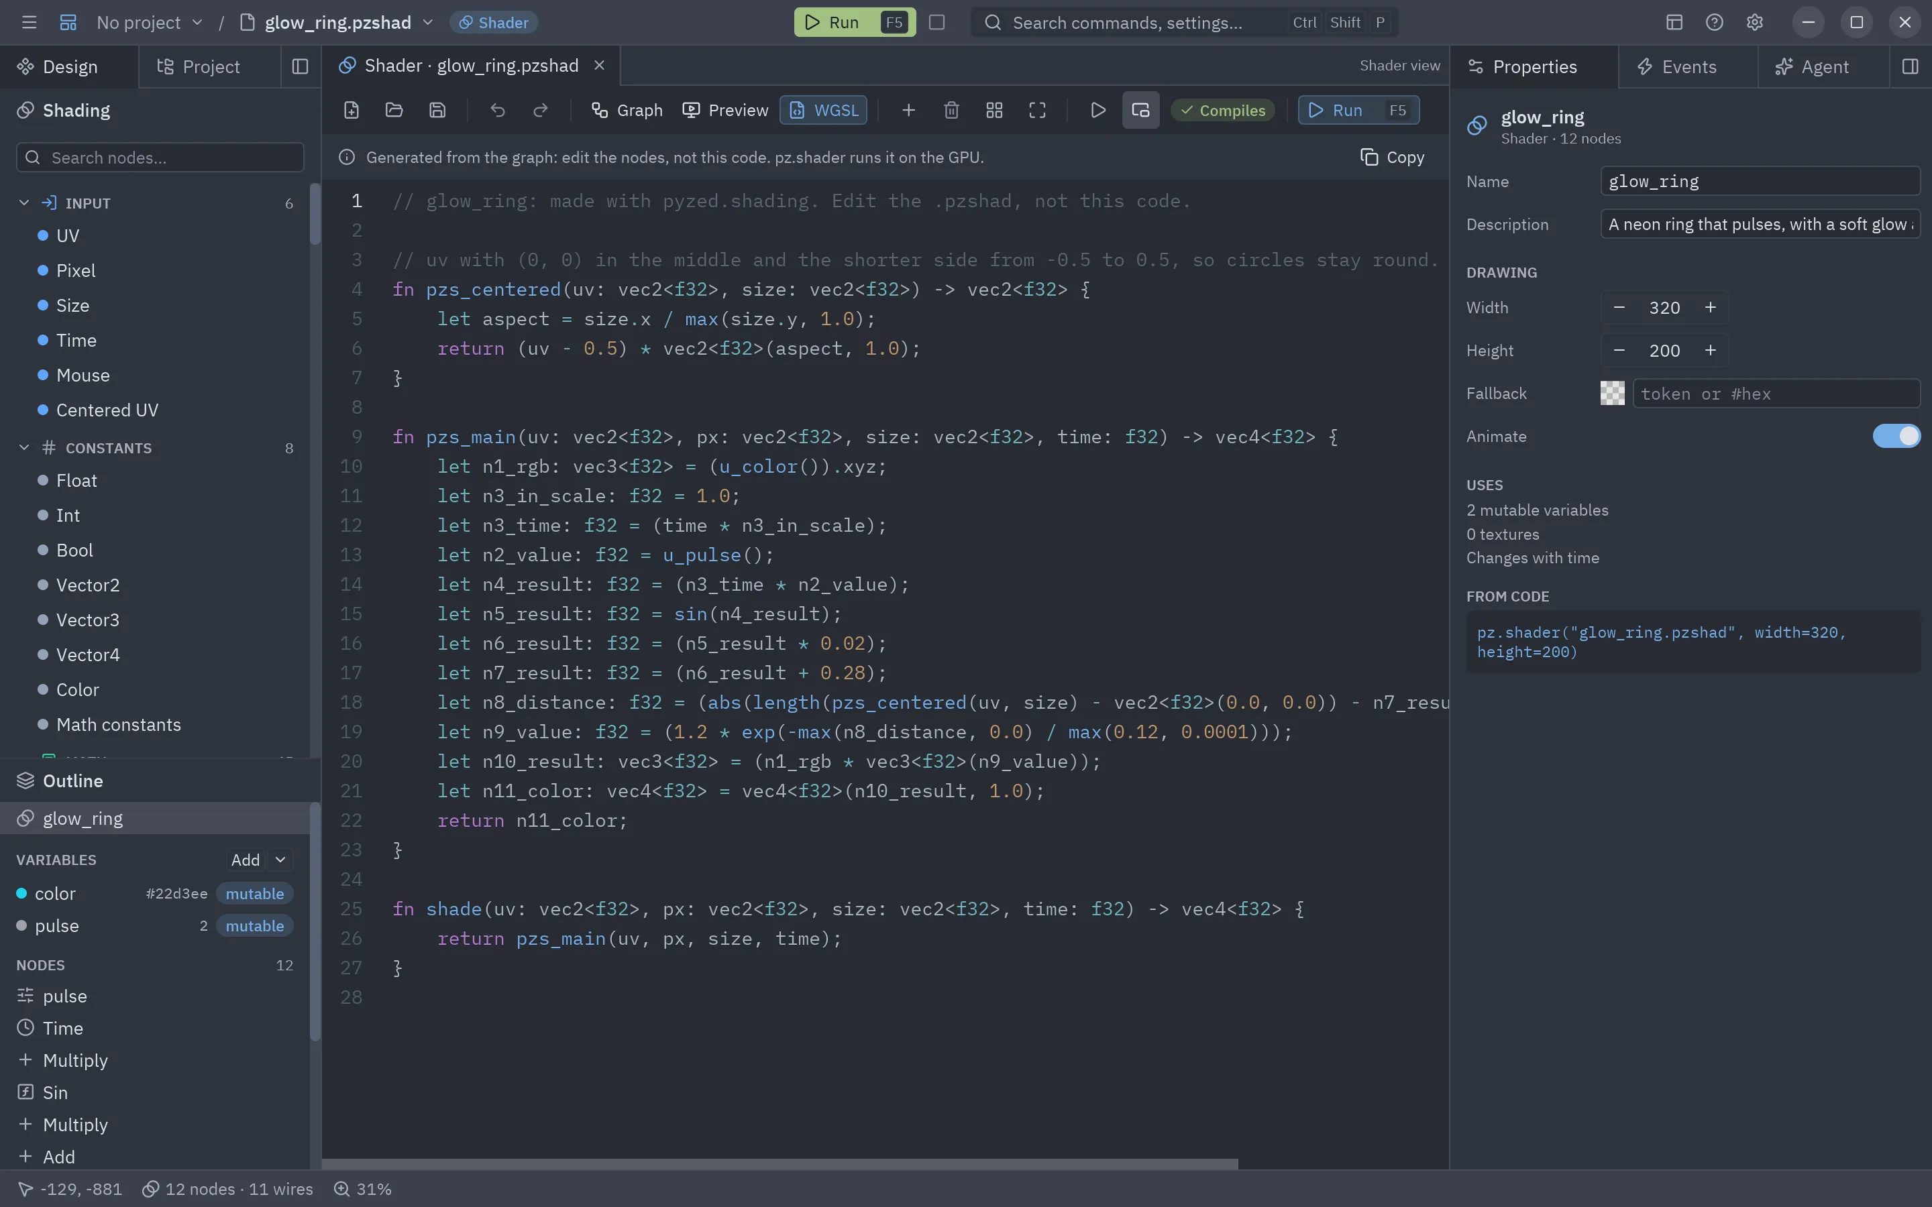Click the Fallback color swatch
1932x1207 pixels.
(1612, 393)
